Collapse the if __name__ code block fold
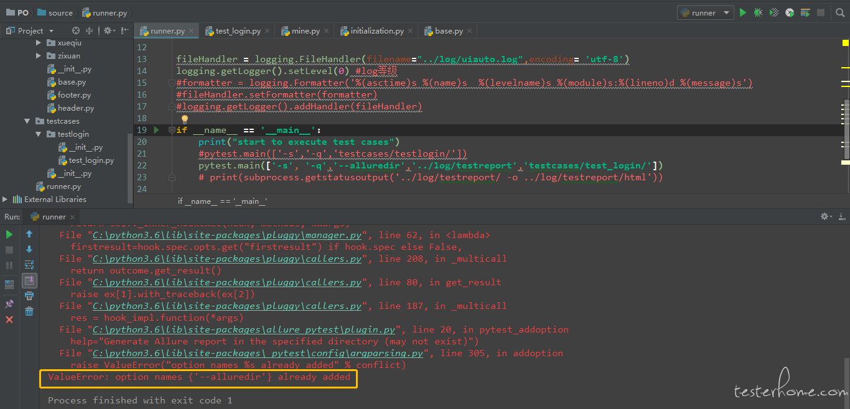This screenshot has height=409, width=850. click(171, 130)
